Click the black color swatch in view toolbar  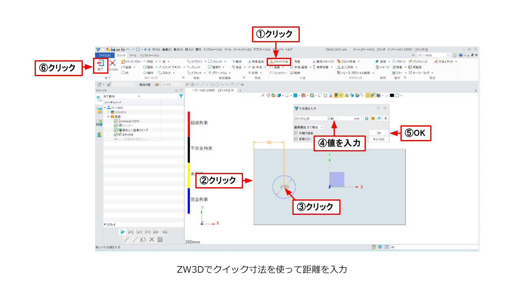point(392,96)
